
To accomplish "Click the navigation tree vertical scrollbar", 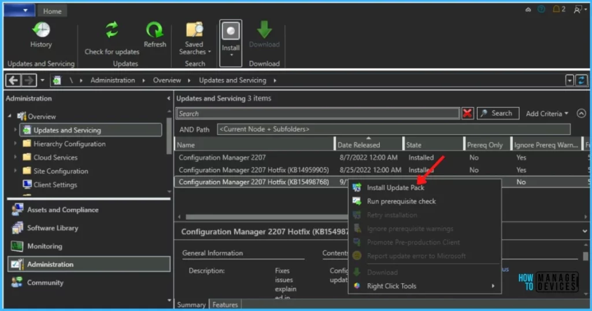I will coord(169,135).
